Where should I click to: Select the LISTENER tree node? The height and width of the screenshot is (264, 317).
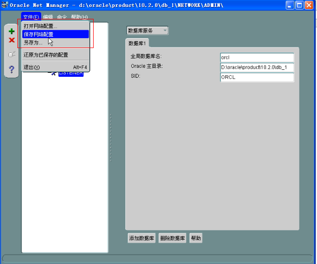71,74
